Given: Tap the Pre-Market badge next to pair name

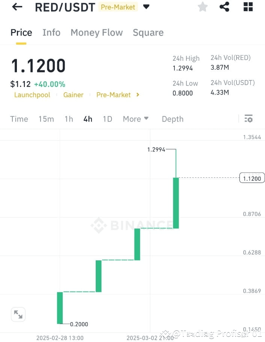Looking at the screenshot, I should (x=118, y=7).
